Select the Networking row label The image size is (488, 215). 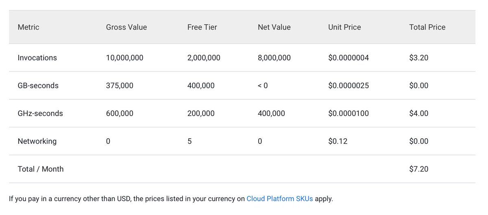point(37,141)
